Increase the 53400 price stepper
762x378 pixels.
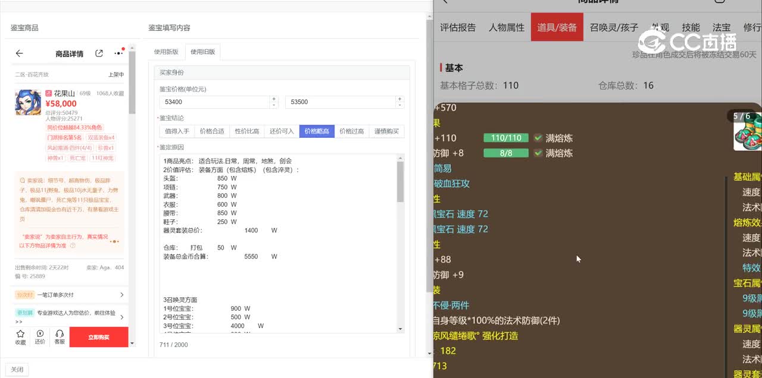[x=274, y=99]
